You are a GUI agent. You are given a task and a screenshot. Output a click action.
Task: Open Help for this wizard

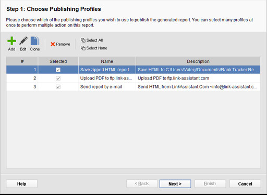(x=22, y=184)
